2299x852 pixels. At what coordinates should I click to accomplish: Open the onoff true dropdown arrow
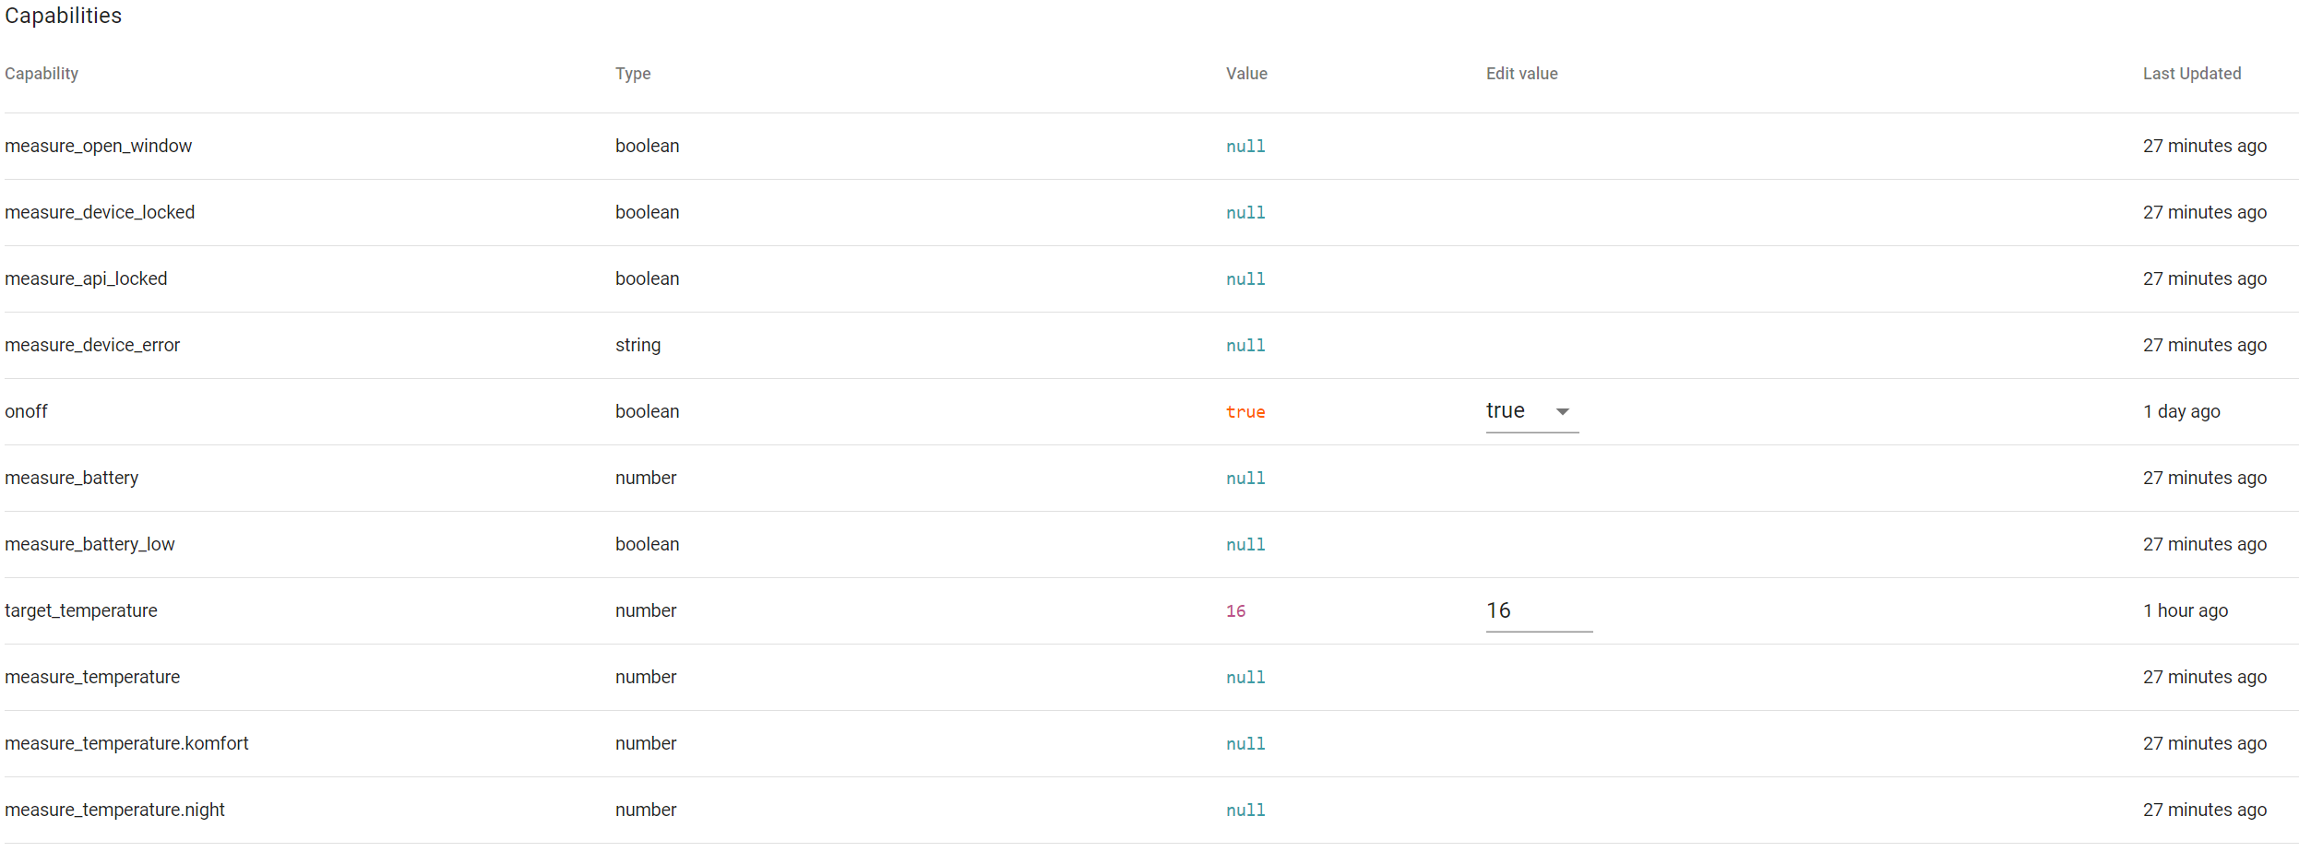[1562, 411]
